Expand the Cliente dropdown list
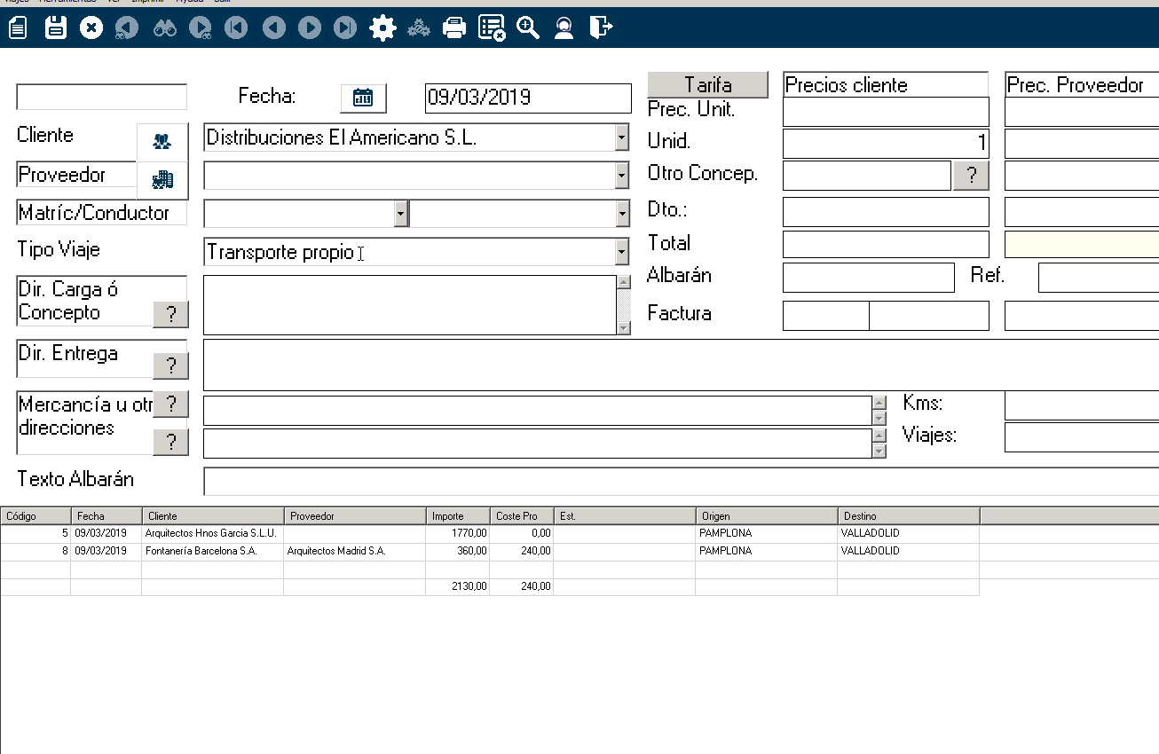 point(622,137)
